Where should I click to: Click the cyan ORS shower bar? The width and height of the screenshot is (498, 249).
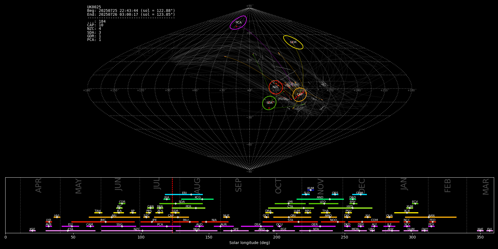click(335, 194)
